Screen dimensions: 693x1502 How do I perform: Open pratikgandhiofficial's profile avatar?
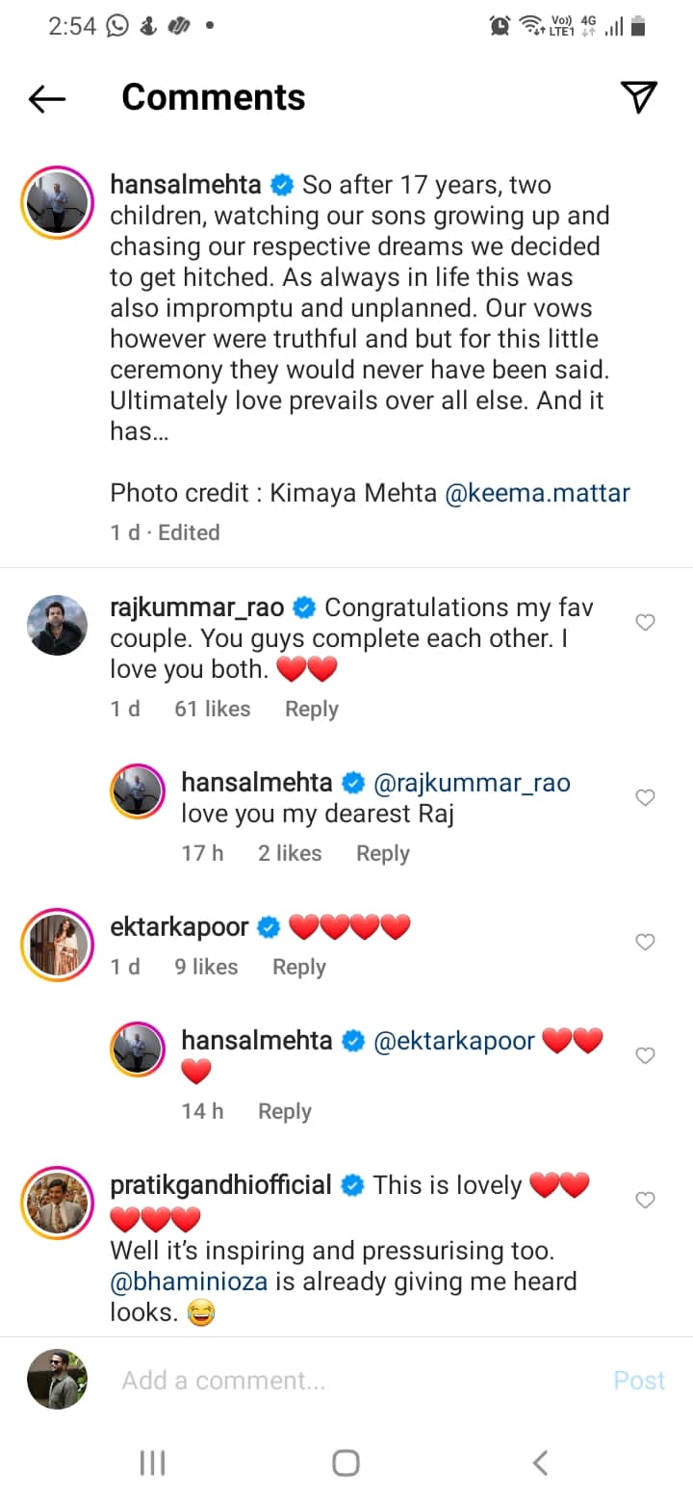tap(56, 1202)
